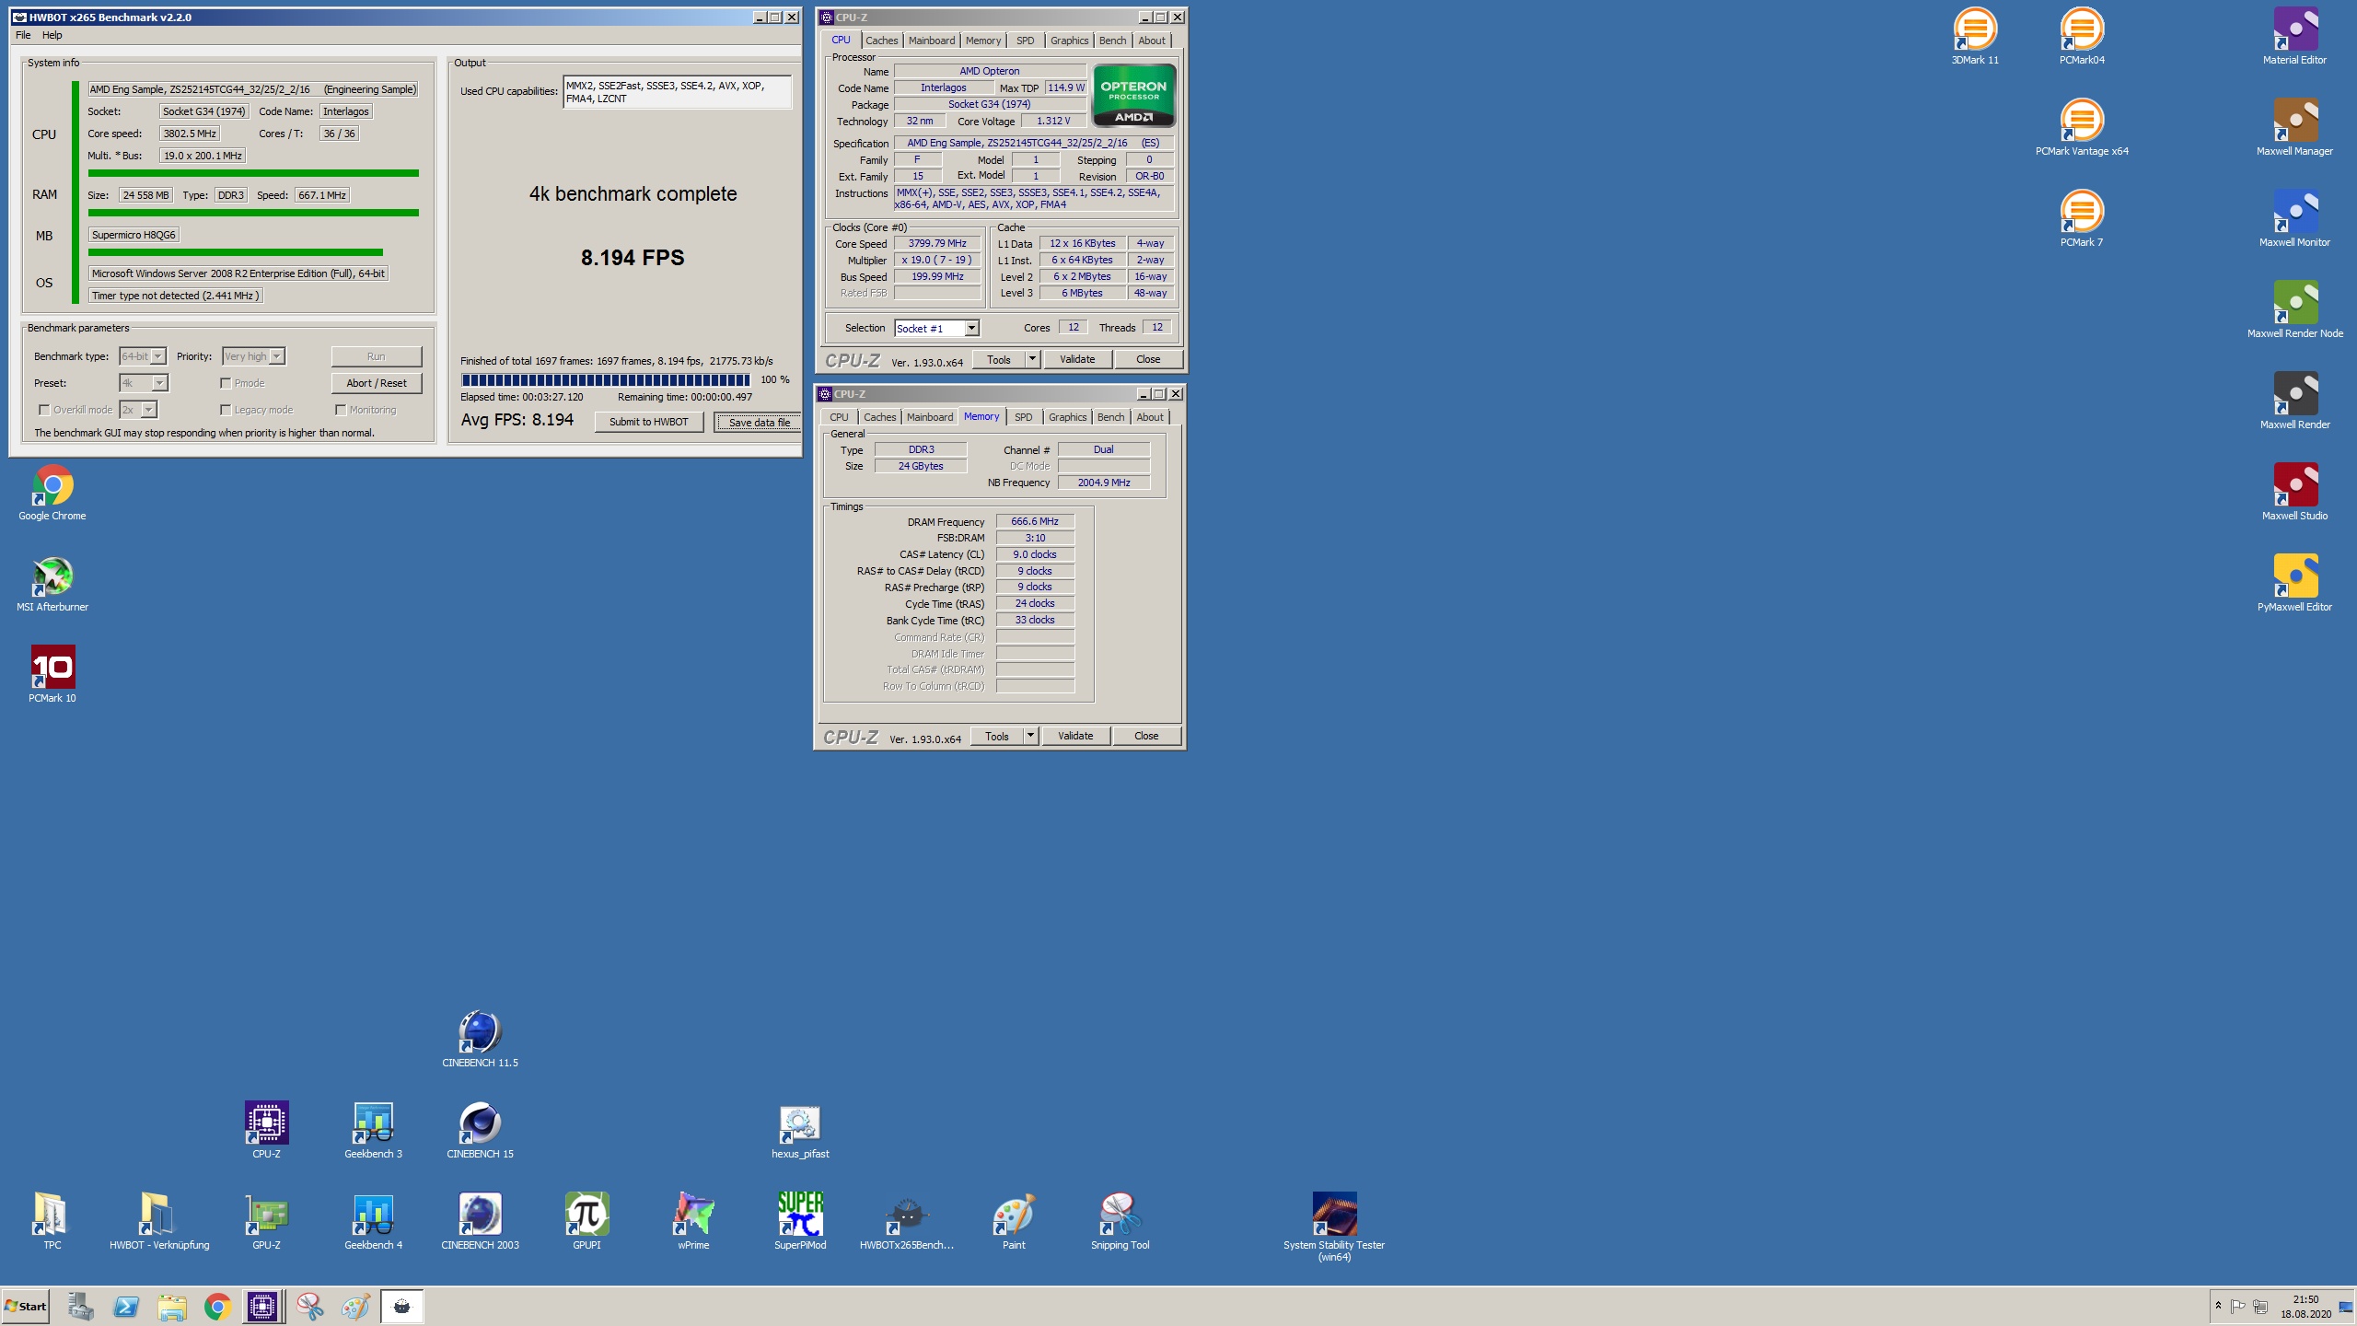Open the PCMark Vantage x64 shortcut
Viewport: 2357px width, 1326px height.
(2081, 128)
